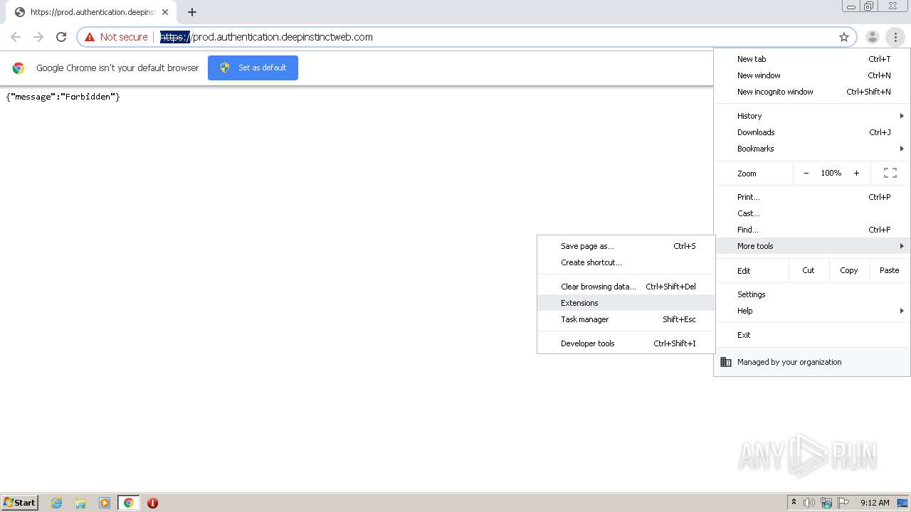
Task: Click Managed by your organization text
Action: click(789, 362)
